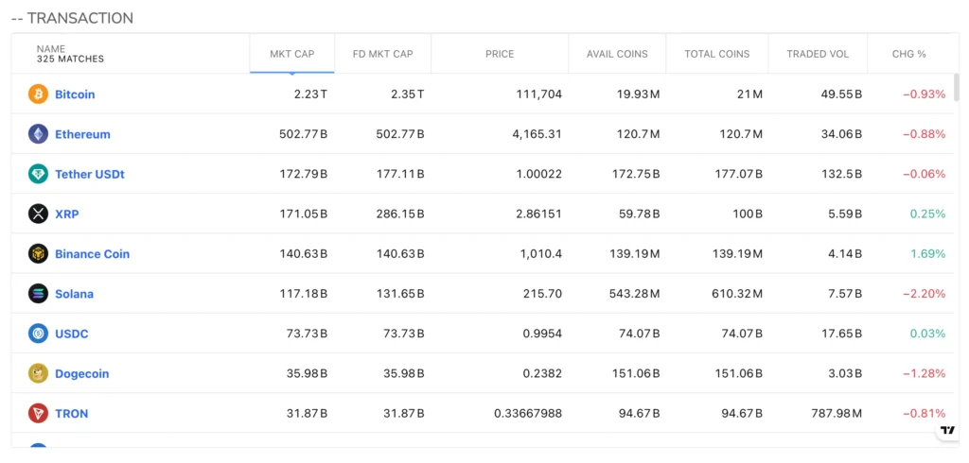
Task: Click USDC price 0.9954
Action: point(544,334)
